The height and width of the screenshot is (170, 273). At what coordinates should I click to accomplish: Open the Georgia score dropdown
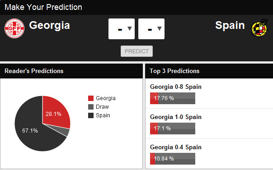click(122, 29)
